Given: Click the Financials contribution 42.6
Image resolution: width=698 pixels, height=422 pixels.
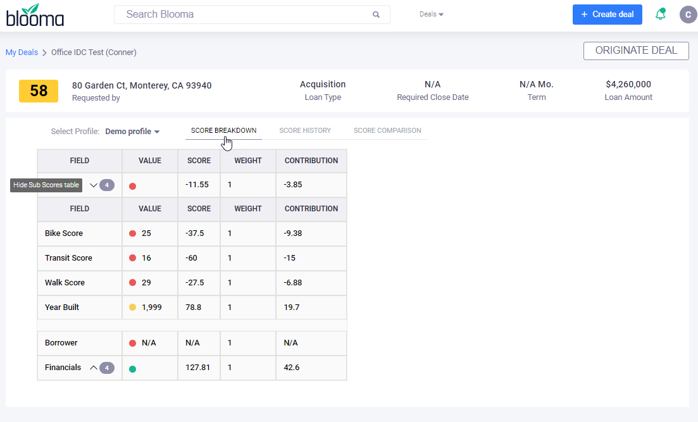Looking at the screenshot, I should pos(292,367).
